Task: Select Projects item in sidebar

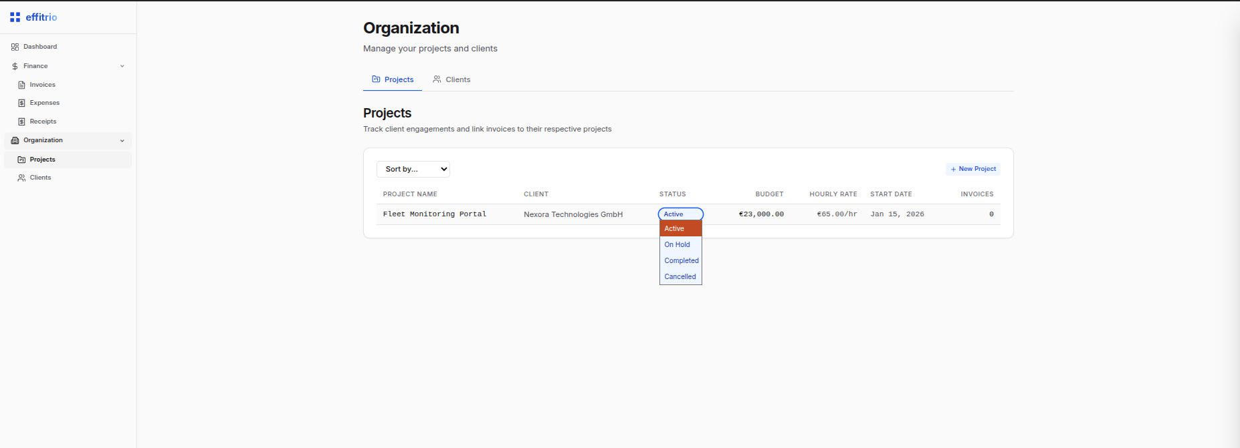Action: click(68, 160)
